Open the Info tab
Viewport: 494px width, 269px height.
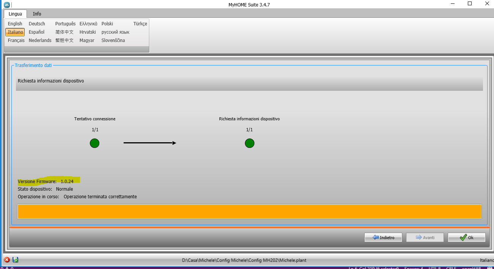pos(37,14)
